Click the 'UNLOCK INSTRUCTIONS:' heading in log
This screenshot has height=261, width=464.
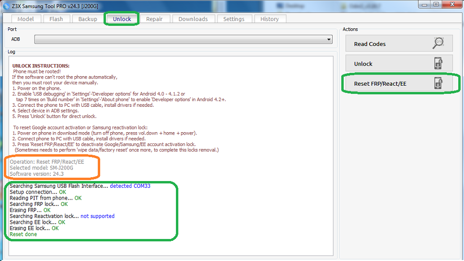point(41,66)
